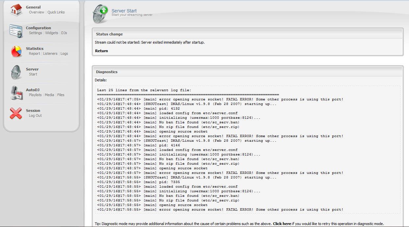Click the Configuration settings panel icon
Screen dimensions: 409x227
coord(16,31)
